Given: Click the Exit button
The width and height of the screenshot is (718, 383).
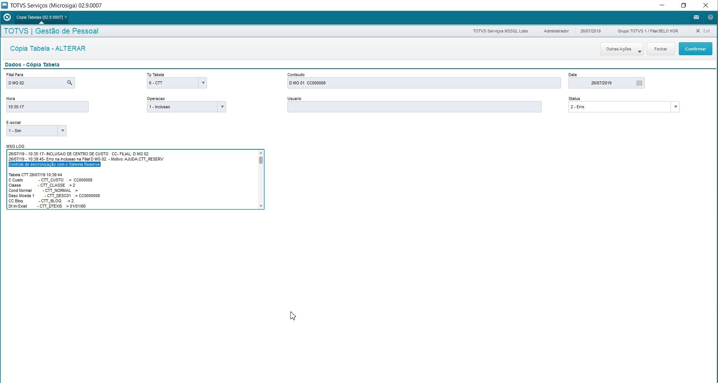Looking at the screenshot, I should 703,31.
